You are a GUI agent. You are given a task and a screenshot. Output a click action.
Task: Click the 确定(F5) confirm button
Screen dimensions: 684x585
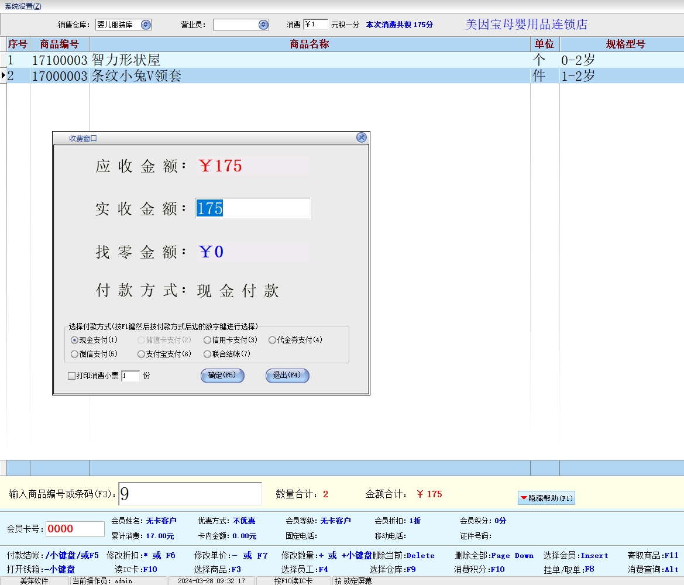click(x=222, y=376)
